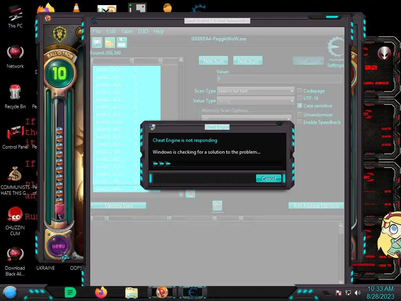Open COMMUNISTS HATE THIS G... money bag icon

15,181
